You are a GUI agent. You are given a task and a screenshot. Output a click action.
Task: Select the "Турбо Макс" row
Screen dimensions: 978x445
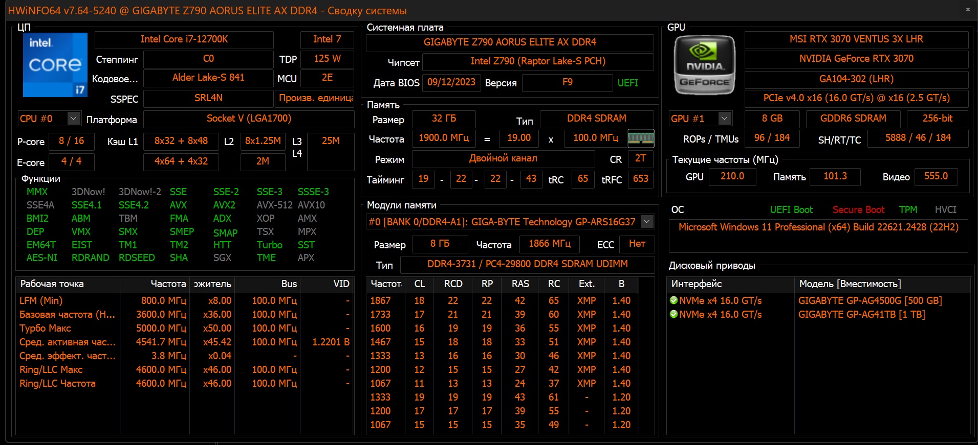(45, 328)
